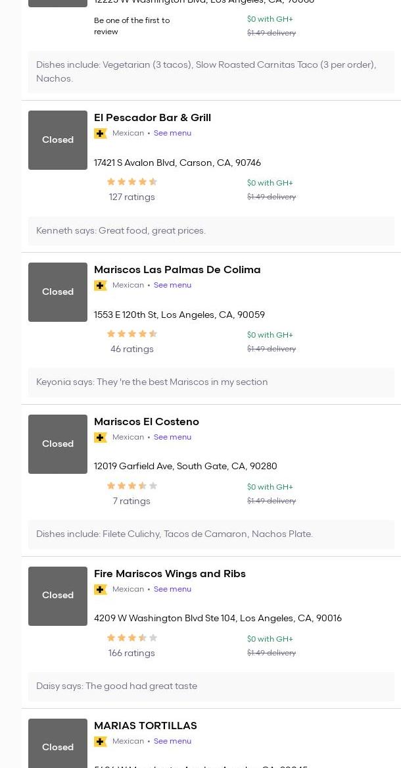The image size is (401, 768).
Task: Click GH+ badge for Fire Mariscos Wings
Action: (101, 590)
